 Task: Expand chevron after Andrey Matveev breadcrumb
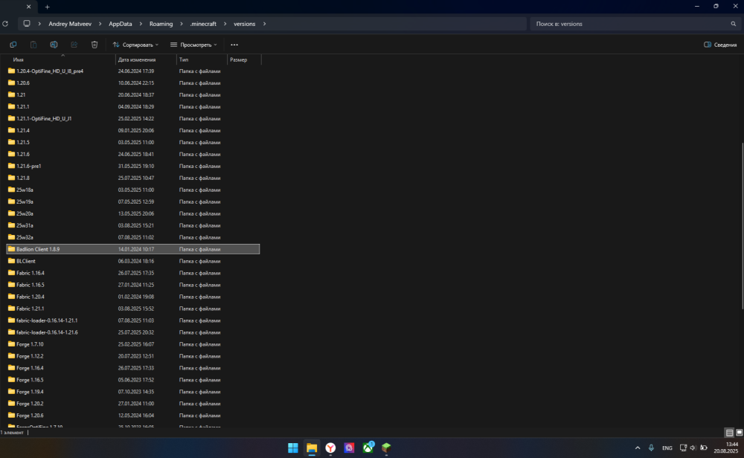[x=100, y=24]
